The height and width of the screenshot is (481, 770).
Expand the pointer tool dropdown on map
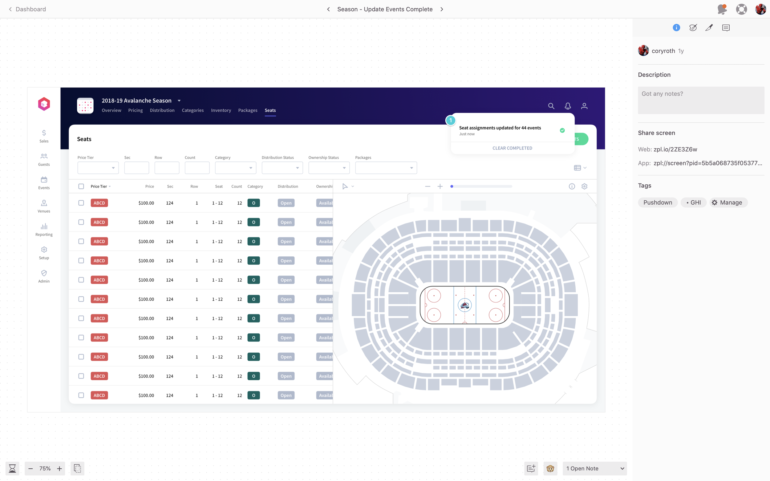[x=353, y=186]
